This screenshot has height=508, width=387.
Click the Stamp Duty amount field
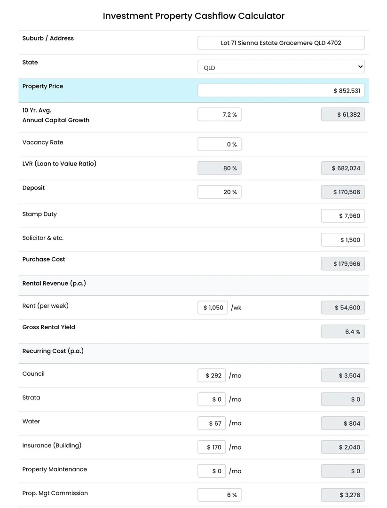tap(343, 216)
